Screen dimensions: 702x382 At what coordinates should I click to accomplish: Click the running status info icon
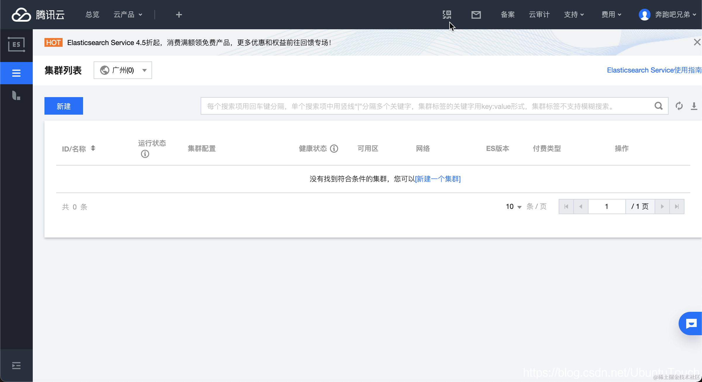point(145,154)
